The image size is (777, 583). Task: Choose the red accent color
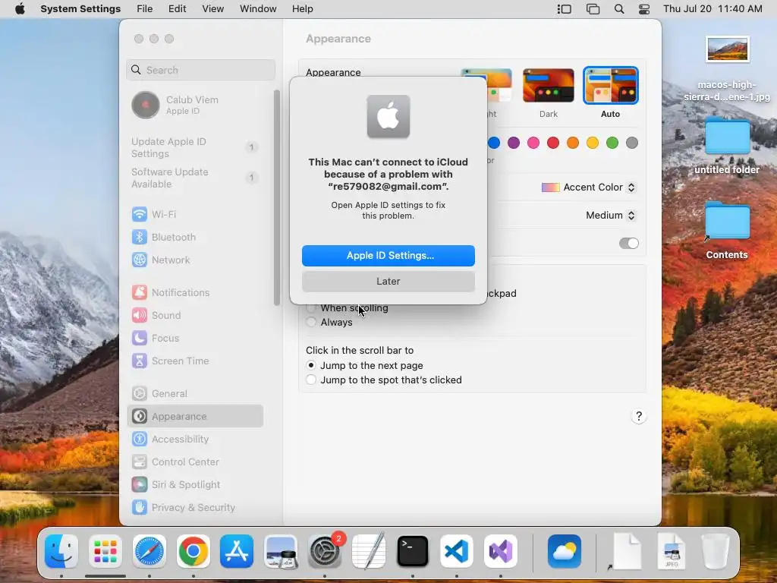point(553,143)
